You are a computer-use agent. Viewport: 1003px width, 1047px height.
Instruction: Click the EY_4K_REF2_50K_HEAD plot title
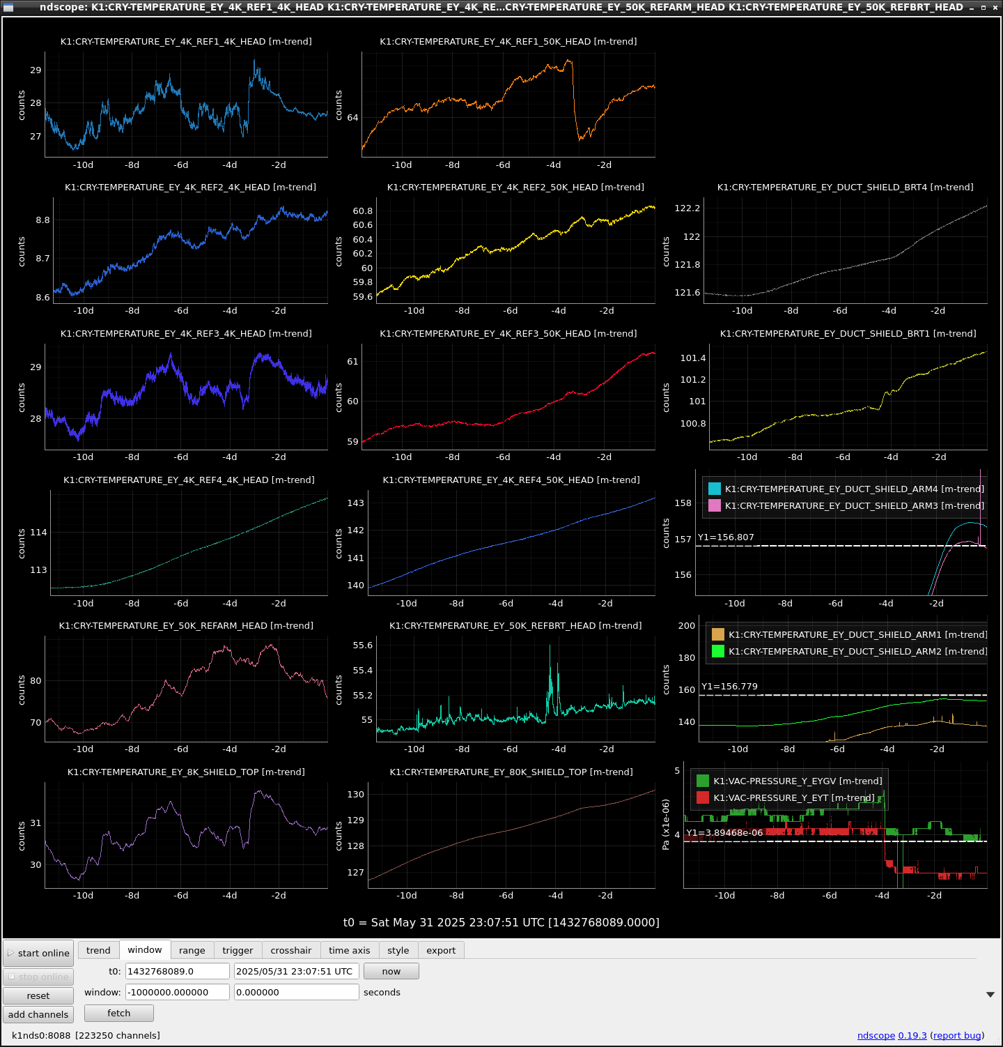point(515,188)
